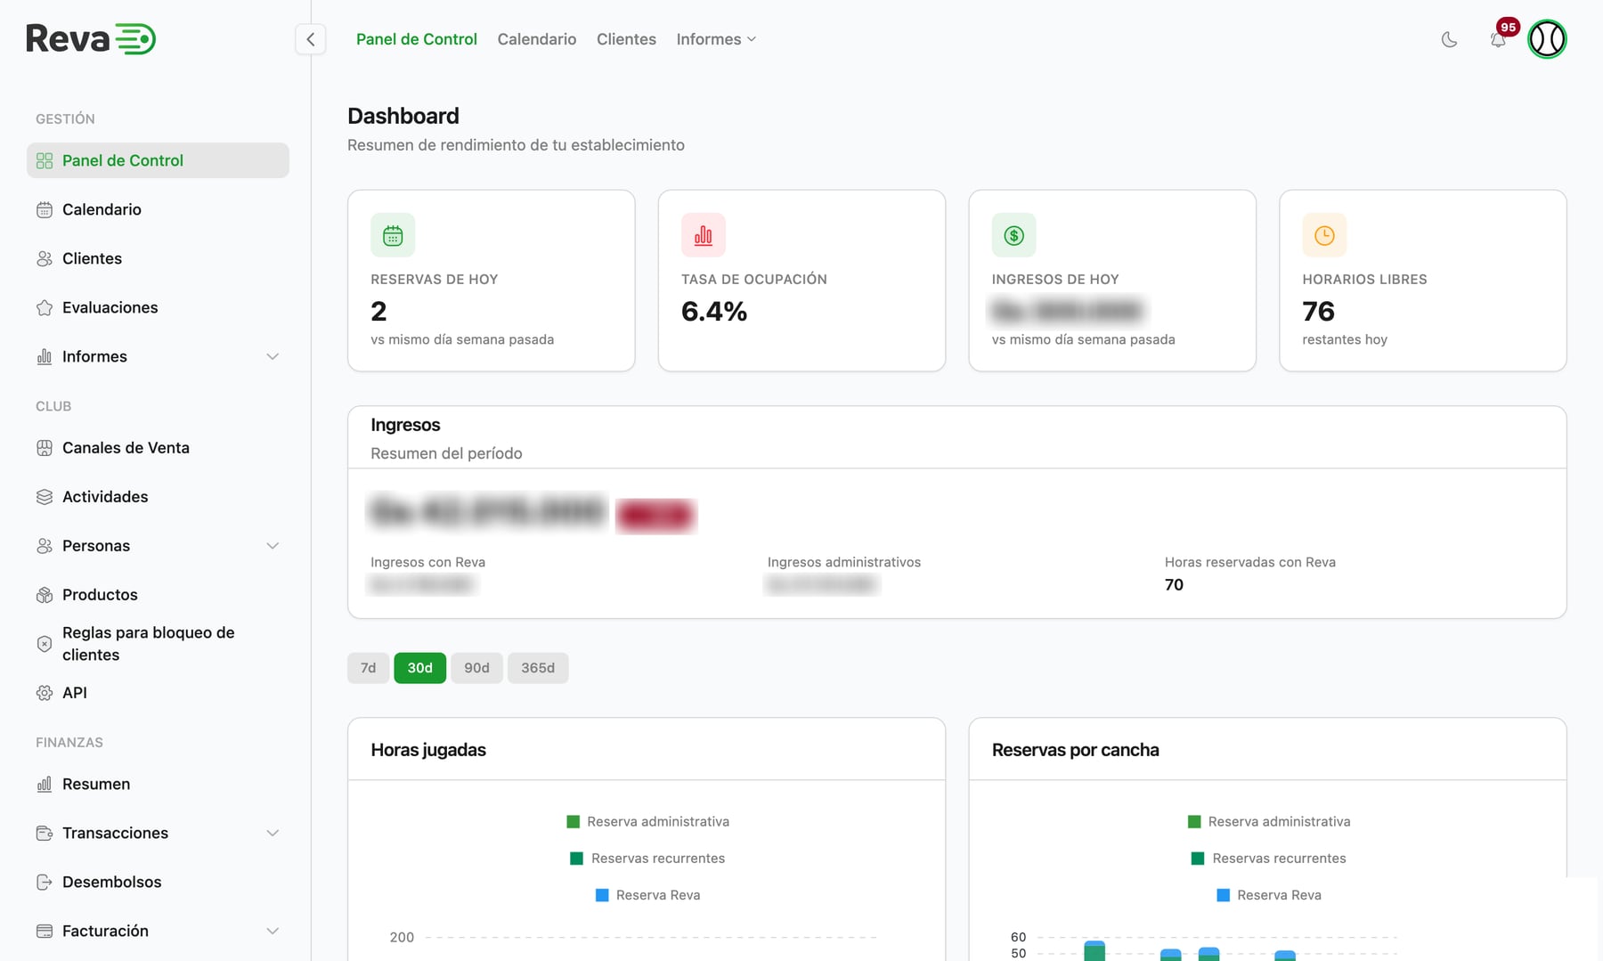This screenshot has height=961, width=1603.
Task: Open Reglas para bloqueo de clientes
Action: 158,644
